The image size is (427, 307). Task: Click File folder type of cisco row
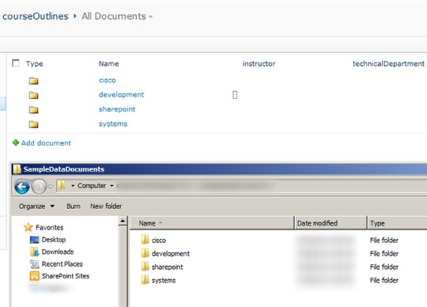[384, 241]
